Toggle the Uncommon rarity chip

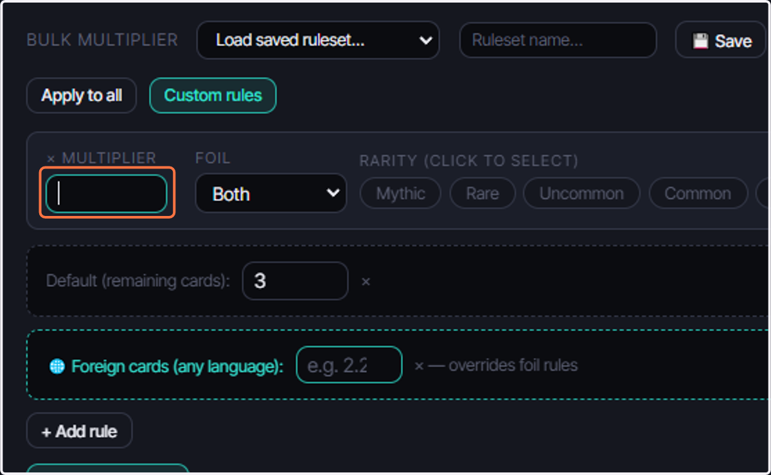click(x=581, y=193)
